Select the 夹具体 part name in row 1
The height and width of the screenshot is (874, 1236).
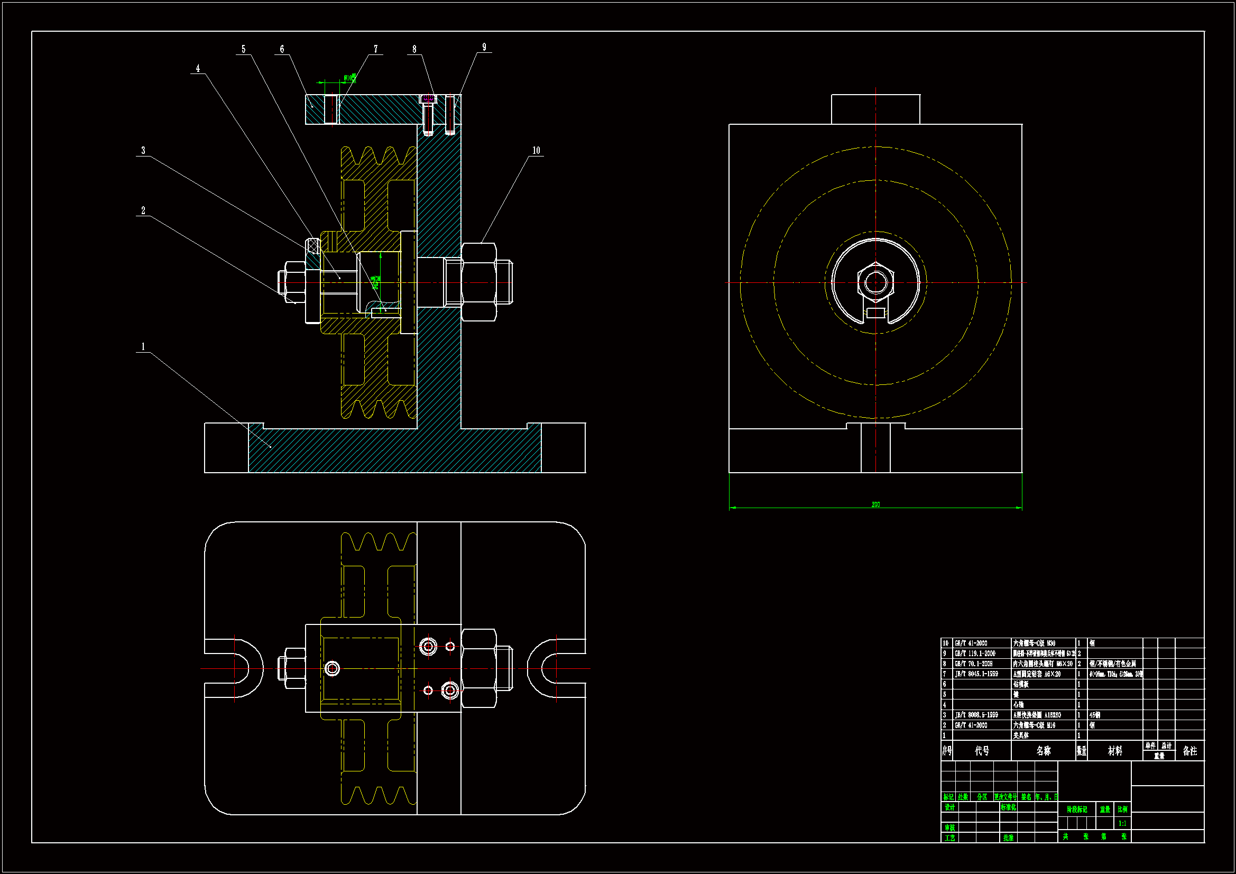1021,735
